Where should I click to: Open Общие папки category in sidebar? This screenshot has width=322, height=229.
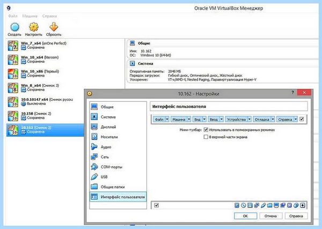point(118,187)
